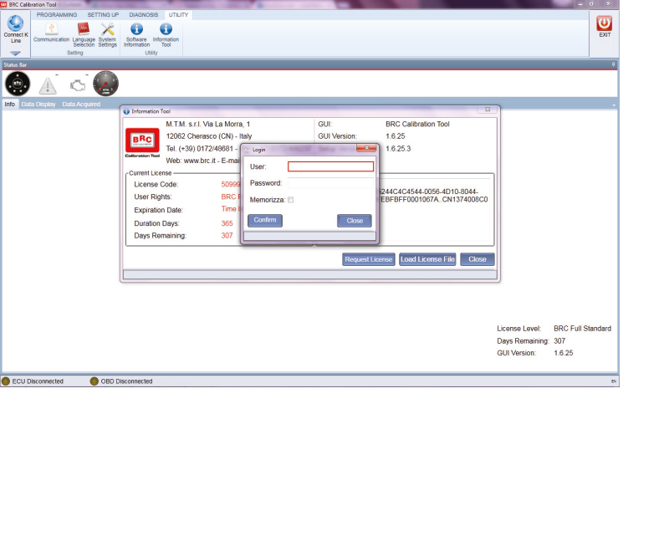Enable the Memorizza checkbox
Image resolution: width=669 pixels, height=552 pixels.
tap(290, 200)
